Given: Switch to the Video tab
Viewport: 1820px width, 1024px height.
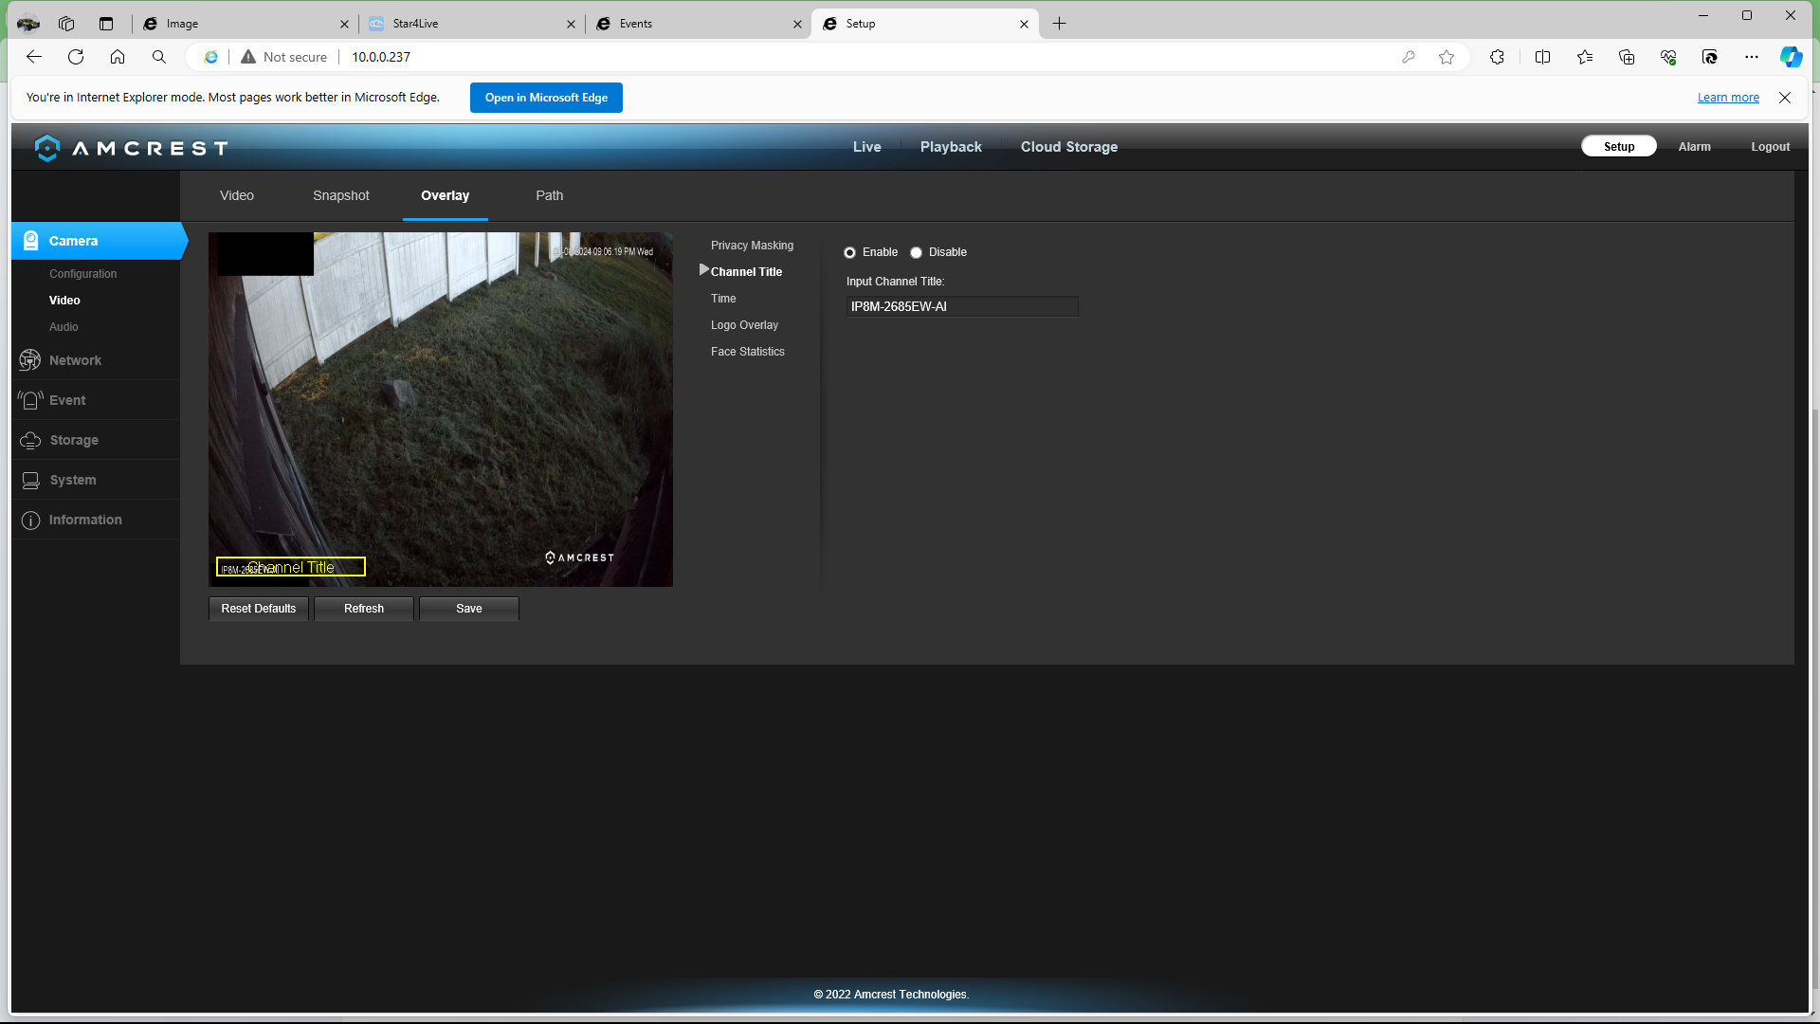Looking at the screenshot, I should 237,195.
